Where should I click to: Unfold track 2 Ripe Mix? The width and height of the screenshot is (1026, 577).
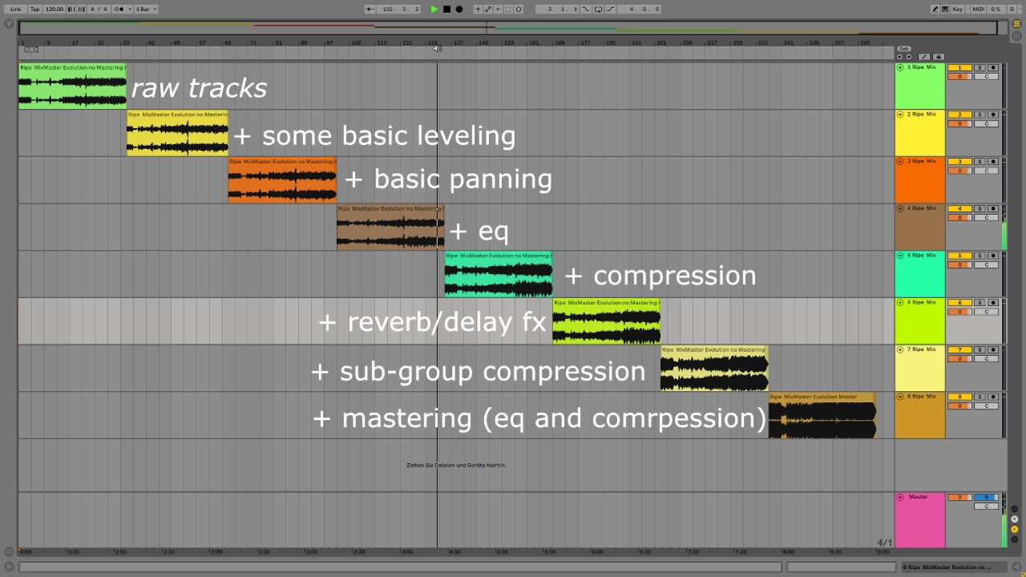click(900, 115)
